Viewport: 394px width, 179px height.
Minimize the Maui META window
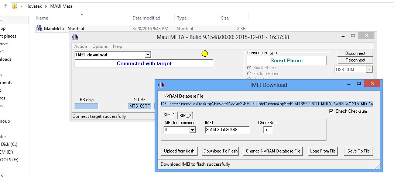[x=343, y=36]
